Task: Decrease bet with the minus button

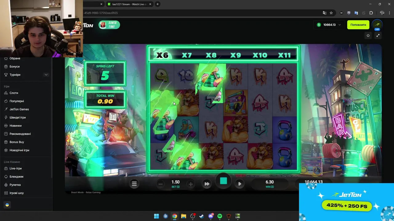Action: tap(160, 184)
